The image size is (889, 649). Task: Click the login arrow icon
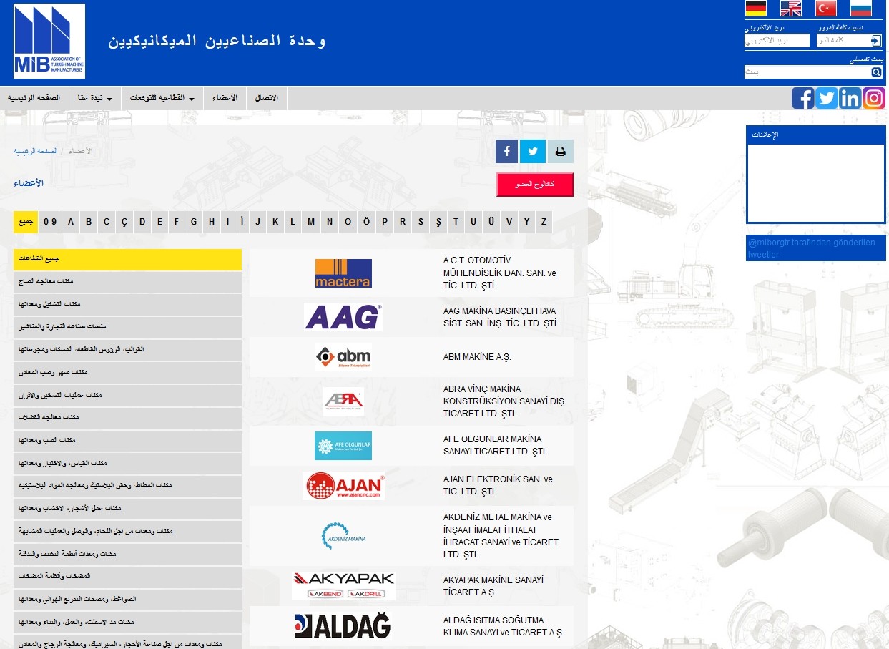pos(875,40)
